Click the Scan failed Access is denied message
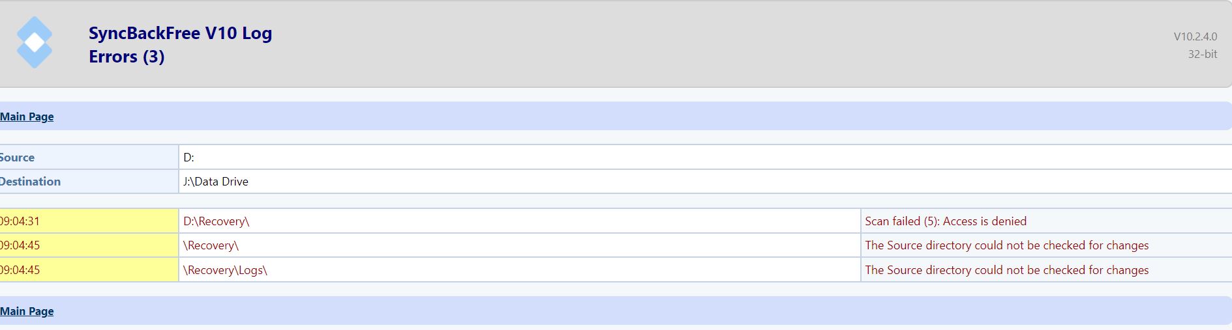 945,221
